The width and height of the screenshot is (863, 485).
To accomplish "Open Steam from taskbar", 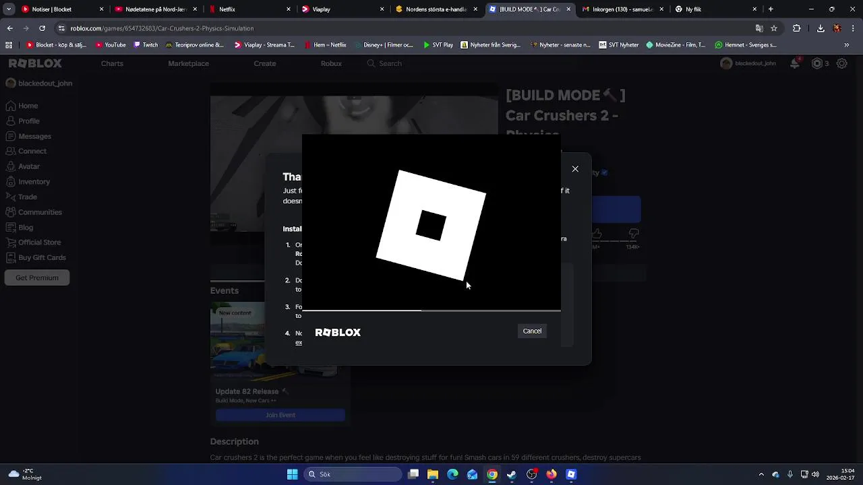I will click(512, 474).
